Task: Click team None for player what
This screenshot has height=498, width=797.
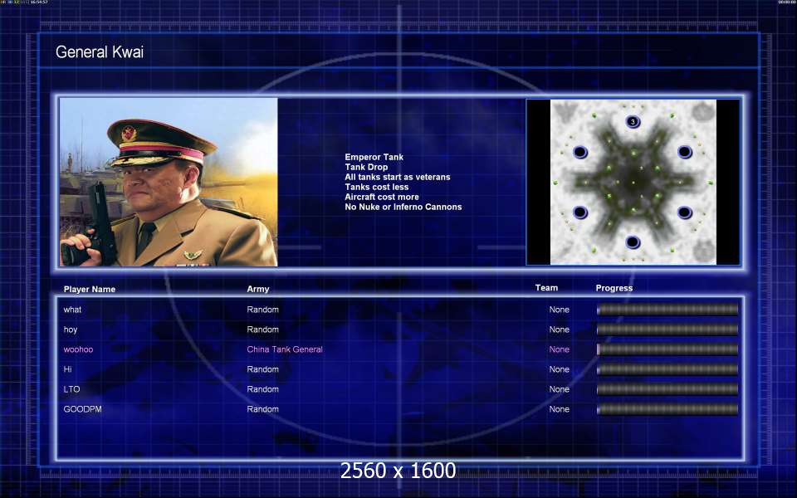Action: 559,310
